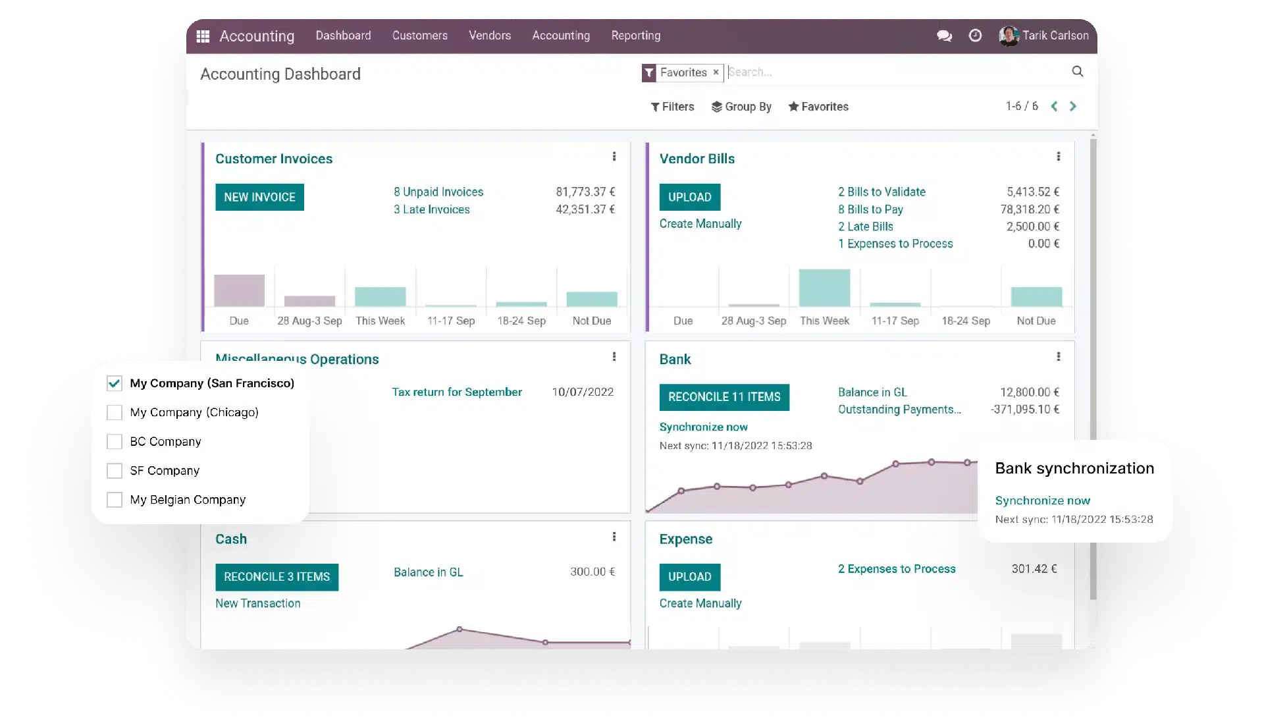Screen dimensions: 1264x727
Task: Check the My Company (Chicago) box
Action: 115,412
